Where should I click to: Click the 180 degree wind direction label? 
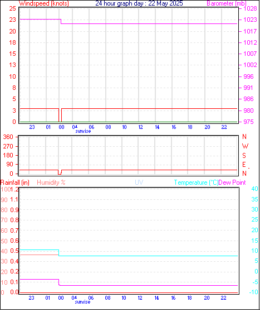[8, 155]
